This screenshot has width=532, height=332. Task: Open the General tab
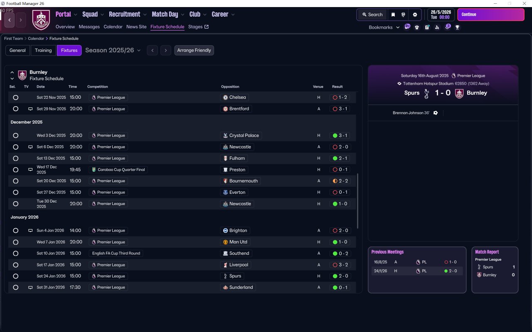click(17, 50)
